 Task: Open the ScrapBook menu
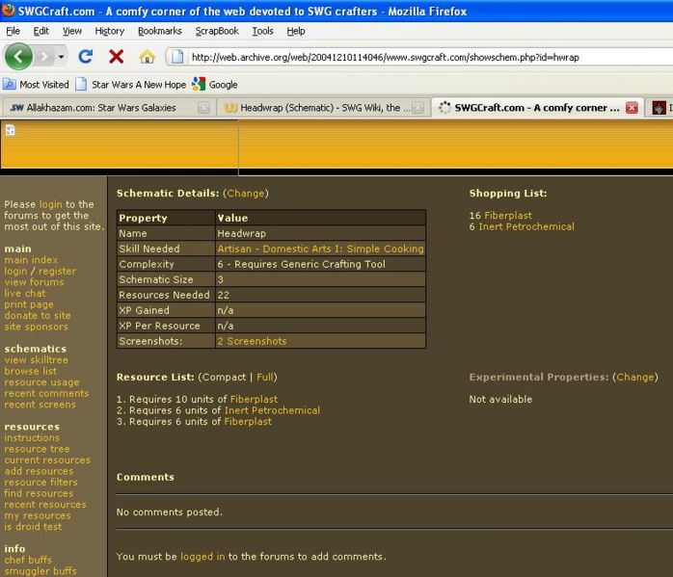pyautogui.click(x=216, y=31)
